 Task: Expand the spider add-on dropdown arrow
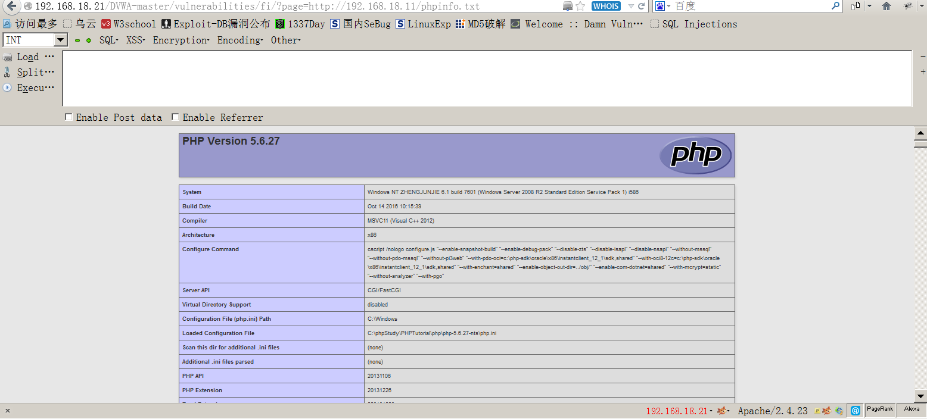tap(920, 6)
